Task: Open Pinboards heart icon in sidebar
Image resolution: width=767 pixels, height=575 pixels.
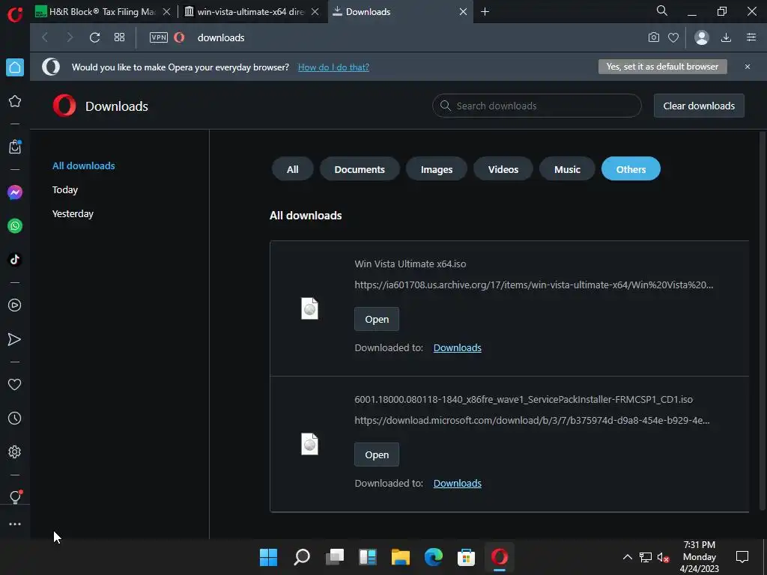Action: coord(15,384)
